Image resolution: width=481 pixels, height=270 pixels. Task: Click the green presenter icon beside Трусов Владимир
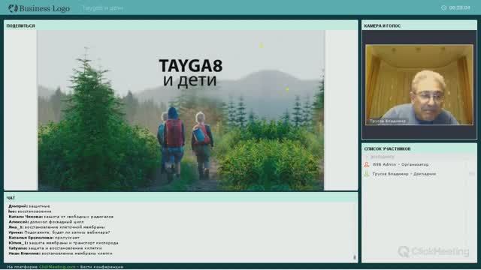367,174
